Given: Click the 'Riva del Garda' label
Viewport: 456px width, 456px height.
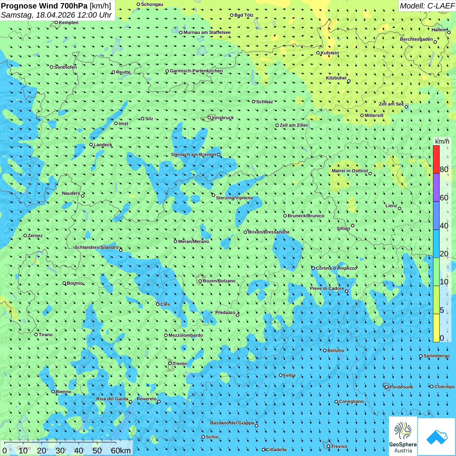Looking at the screenshot, I should point(112,399).
